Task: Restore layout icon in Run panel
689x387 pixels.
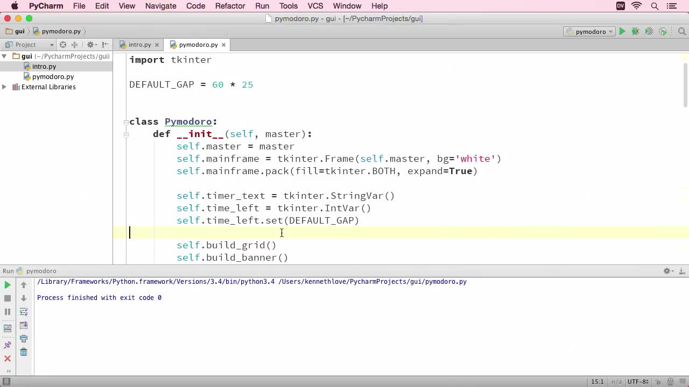Action: pos(8,328)
